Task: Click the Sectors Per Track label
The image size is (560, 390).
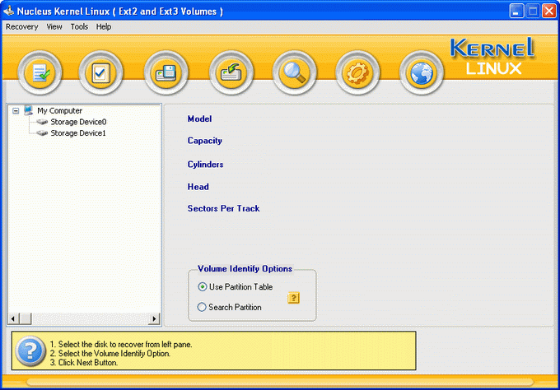Action: click(223, 208)
